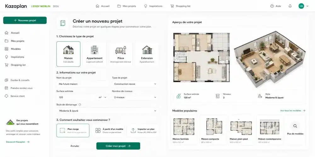The image size is (315, 157).
Task: Click the calendar icon for Prendre rendez-vous
Action: pos(6,88)
